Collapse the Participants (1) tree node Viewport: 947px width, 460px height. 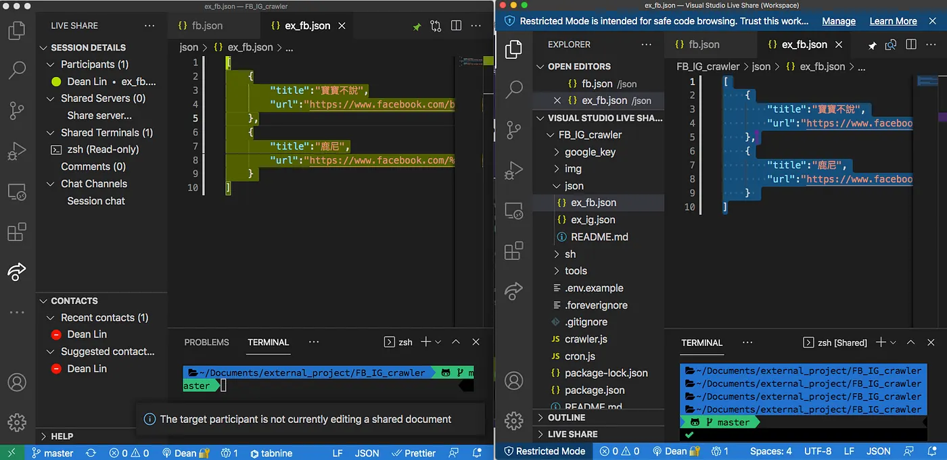click(x=95, y=64)
